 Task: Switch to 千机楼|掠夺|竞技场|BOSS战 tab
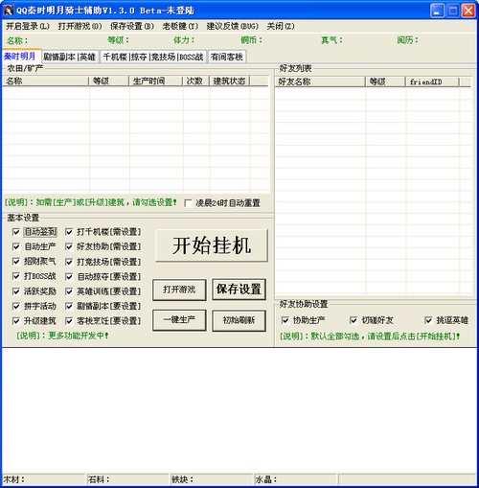click(153, 57)
